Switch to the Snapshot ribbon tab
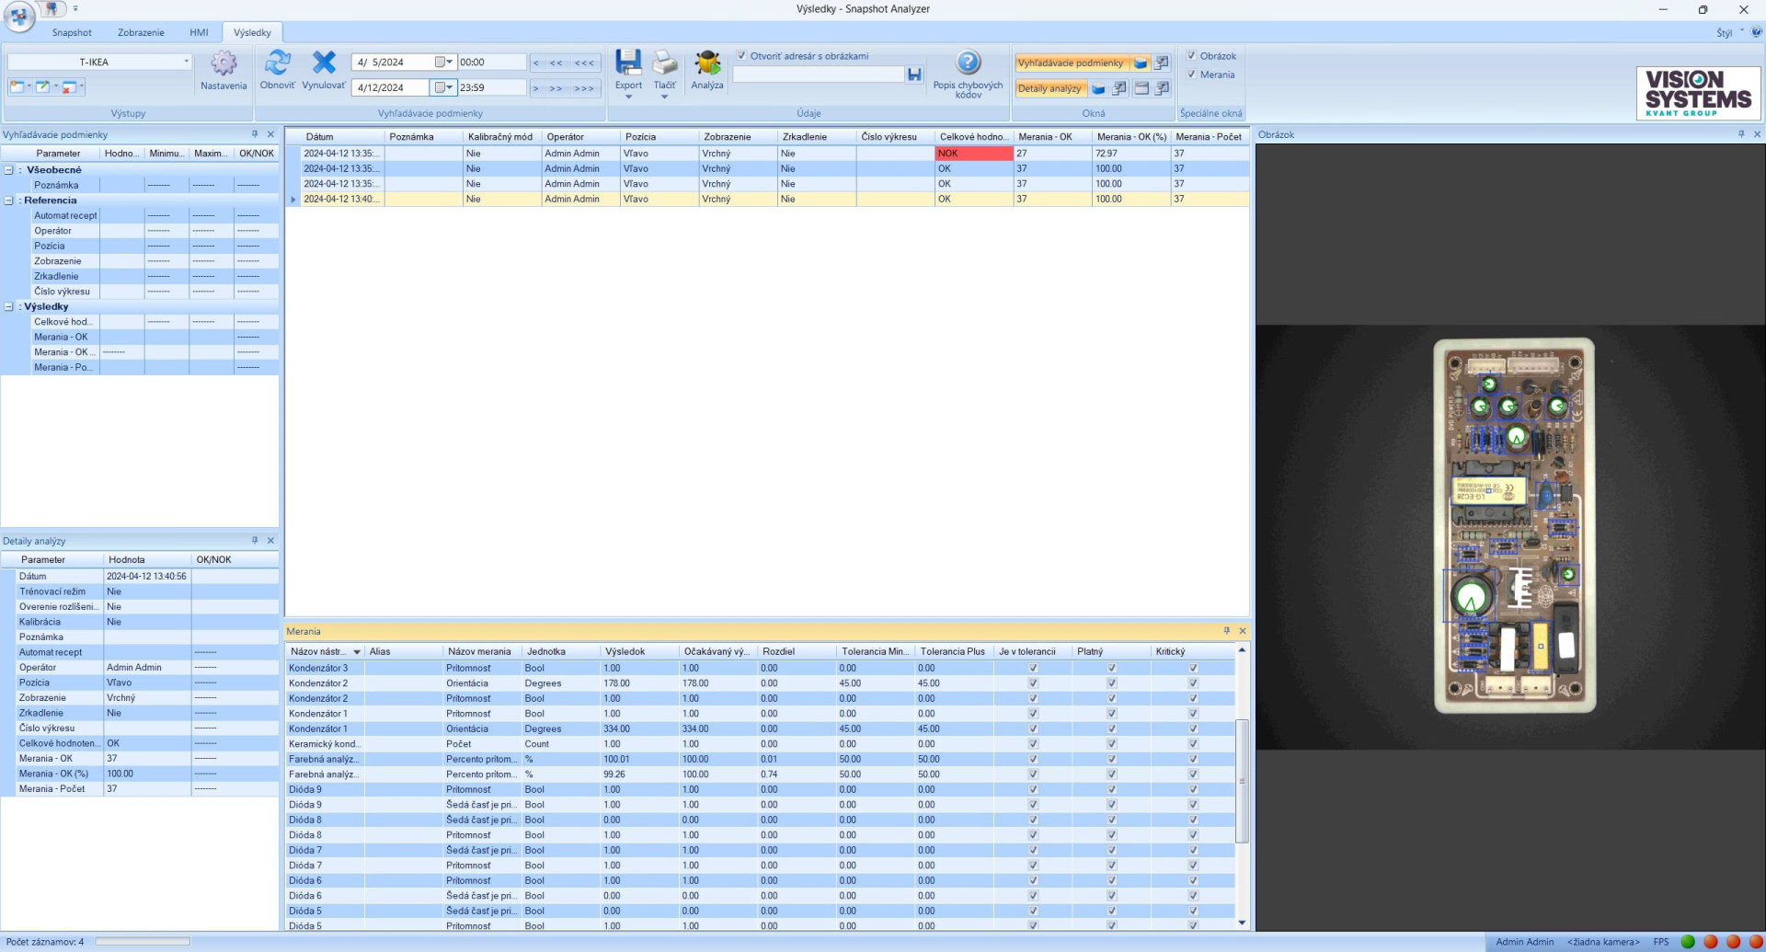This screenshot has width=1766, height=952. pyautogui.click(x=72, y=32)
